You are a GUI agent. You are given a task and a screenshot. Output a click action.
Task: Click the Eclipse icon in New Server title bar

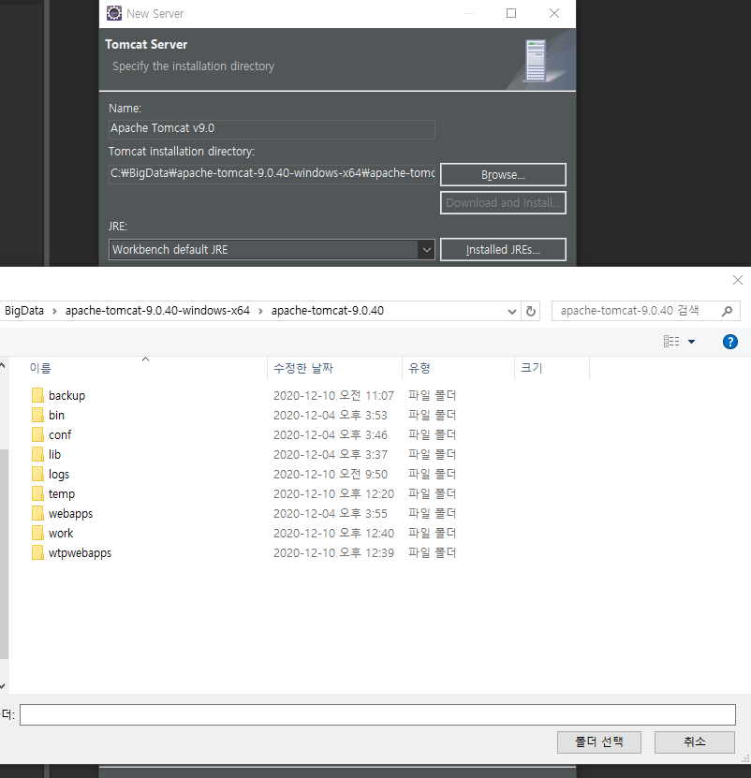pos(113,13)
